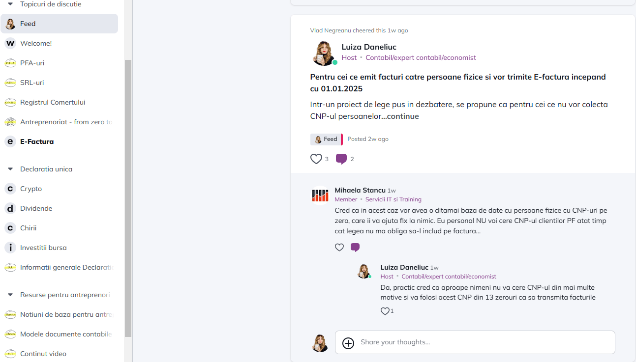Open the Crypto channel icon

10,189
